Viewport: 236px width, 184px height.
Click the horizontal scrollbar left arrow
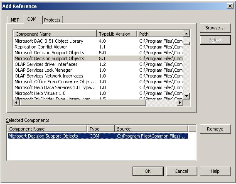point(17,103)
